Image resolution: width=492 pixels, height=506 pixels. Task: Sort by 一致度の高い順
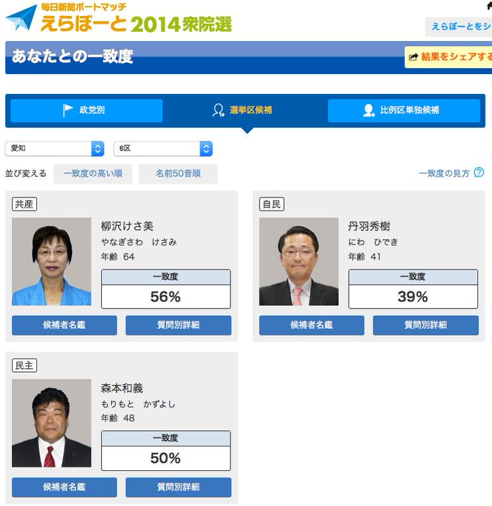coord(93,174)
